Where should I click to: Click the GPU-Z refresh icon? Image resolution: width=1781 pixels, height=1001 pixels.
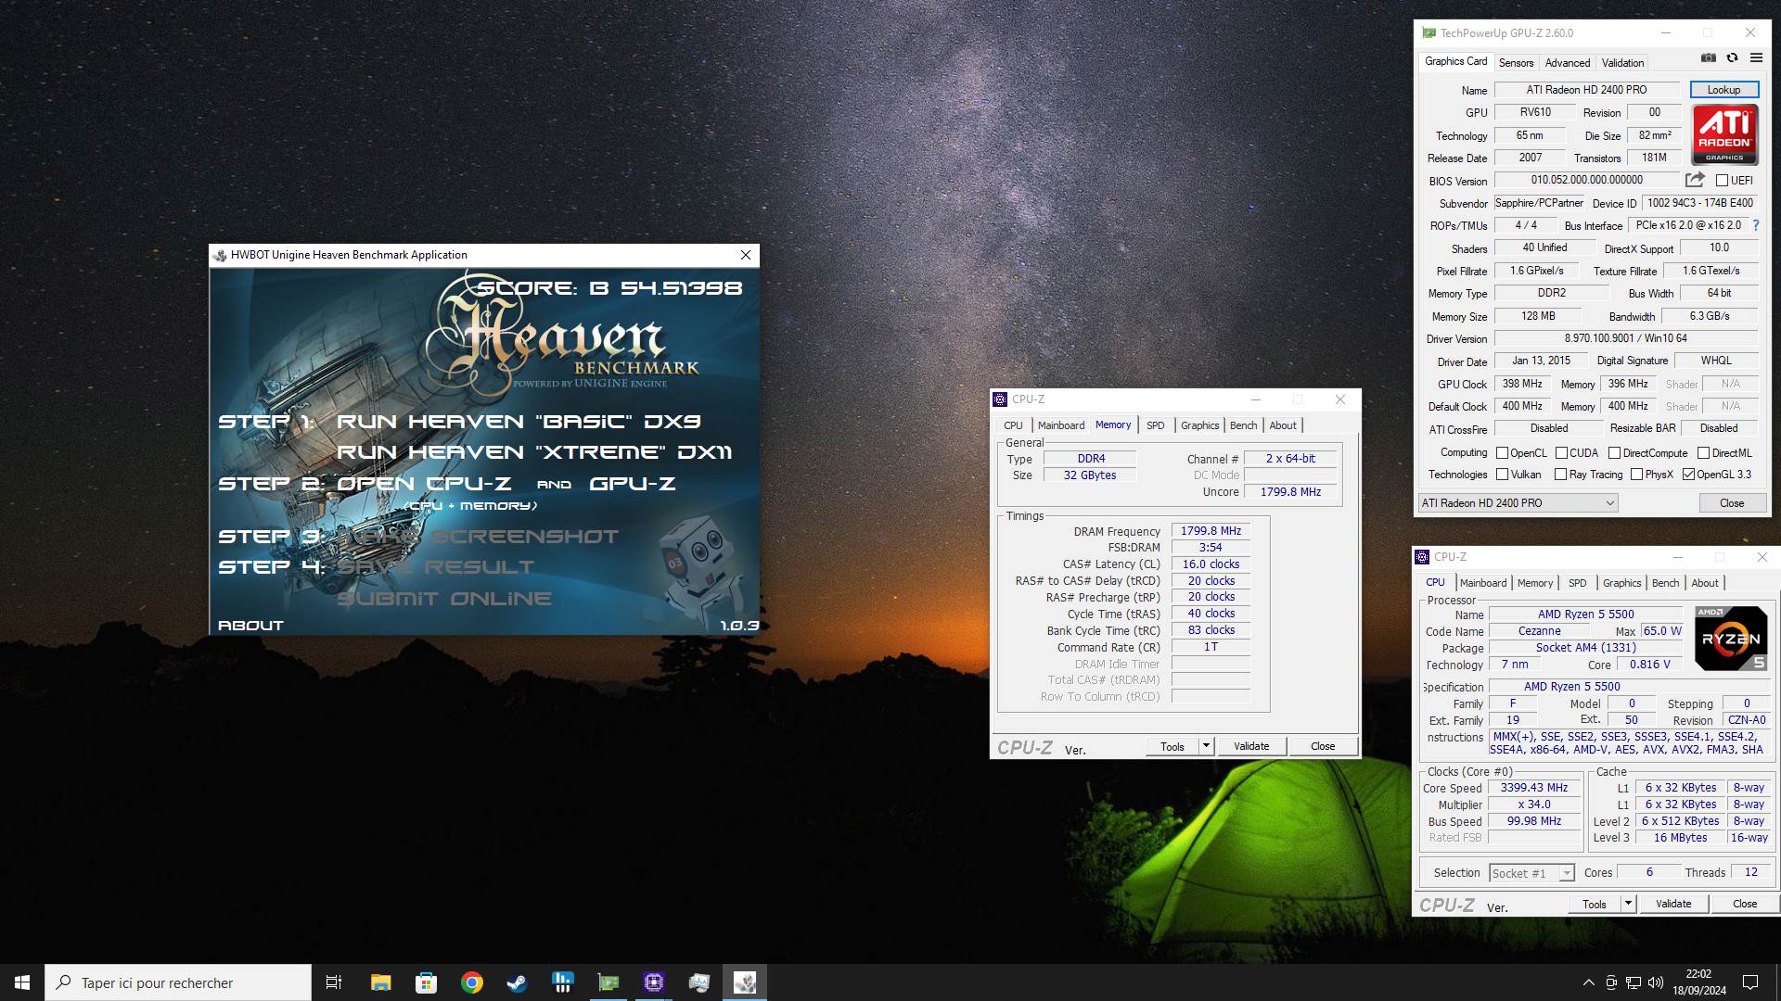coord(1732,57)
